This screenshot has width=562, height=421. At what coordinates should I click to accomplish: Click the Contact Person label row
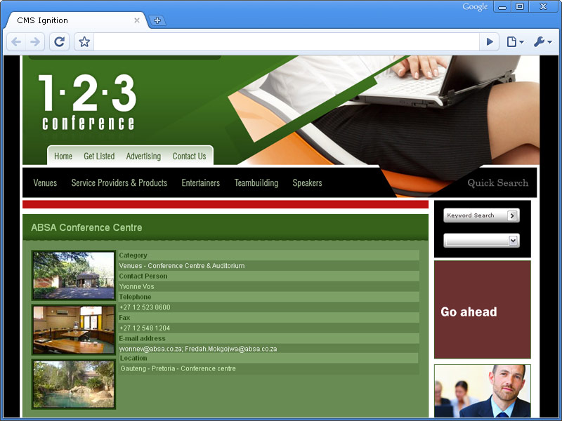[268, 276]
